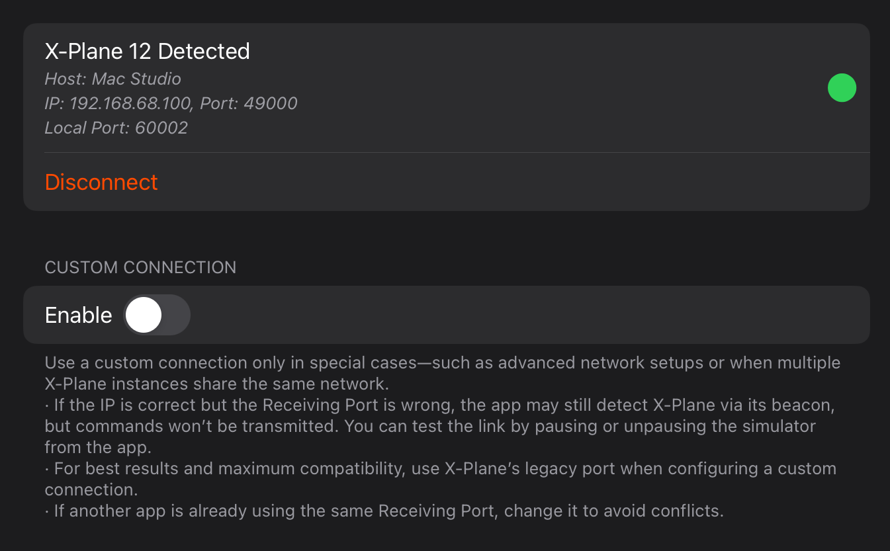Click the "60002" local port number
This screenshot has height=551, width=890.
pos(161,128)
